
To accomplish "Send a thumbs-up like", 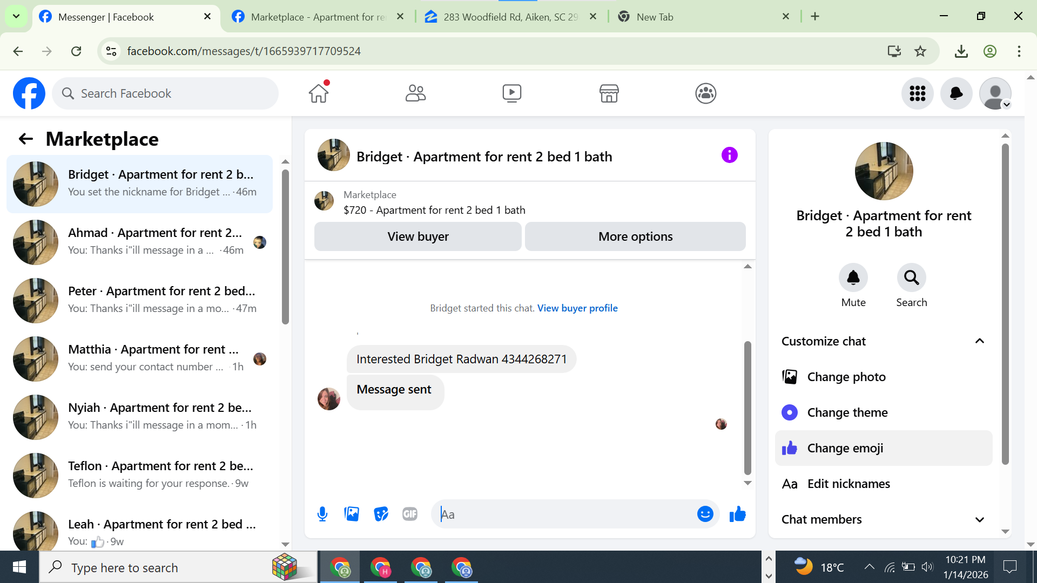I will point(737,514).
